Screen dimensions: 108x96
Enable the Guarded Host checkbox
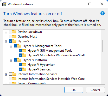tap(10, 37)
